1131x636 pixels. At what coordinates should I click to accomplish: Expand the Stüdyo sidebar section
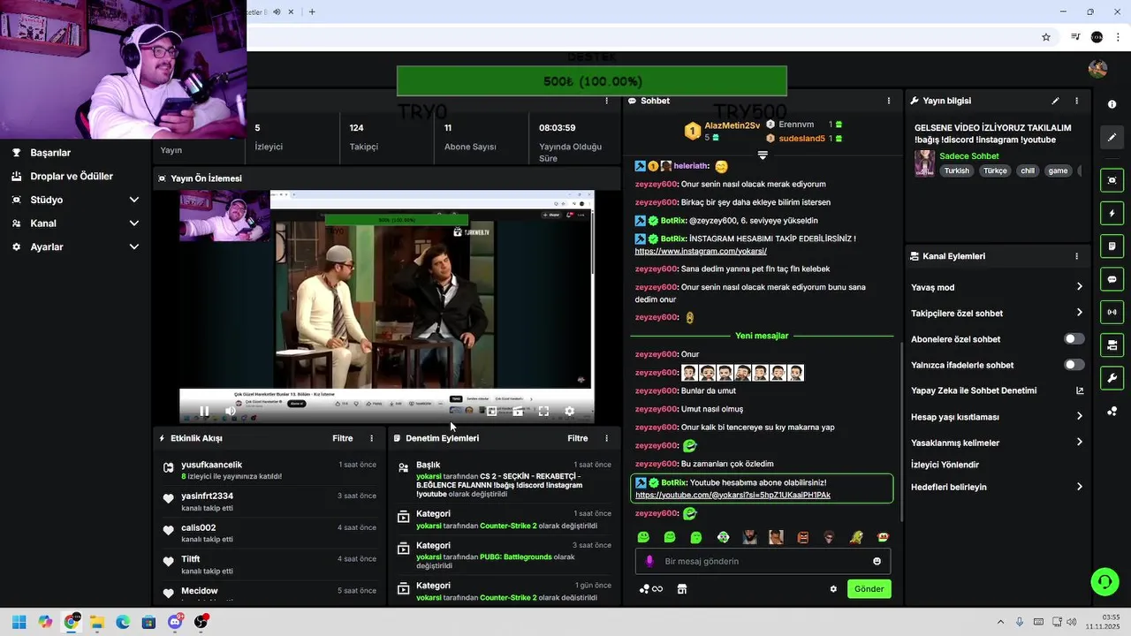click(75, 200)
